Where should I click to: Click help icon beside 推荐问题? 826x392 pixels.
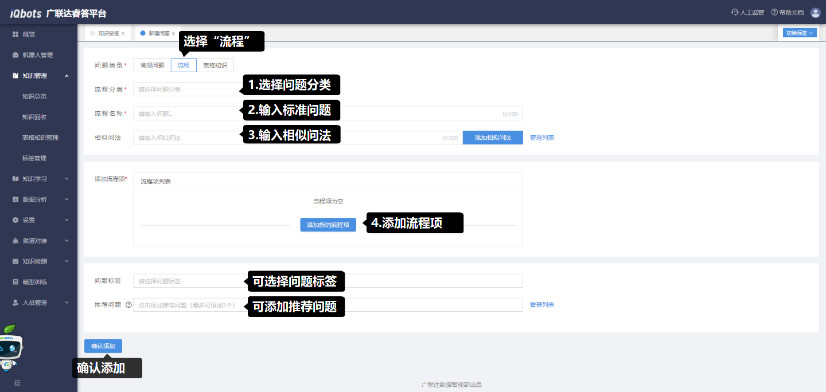(x=128, y=305)
